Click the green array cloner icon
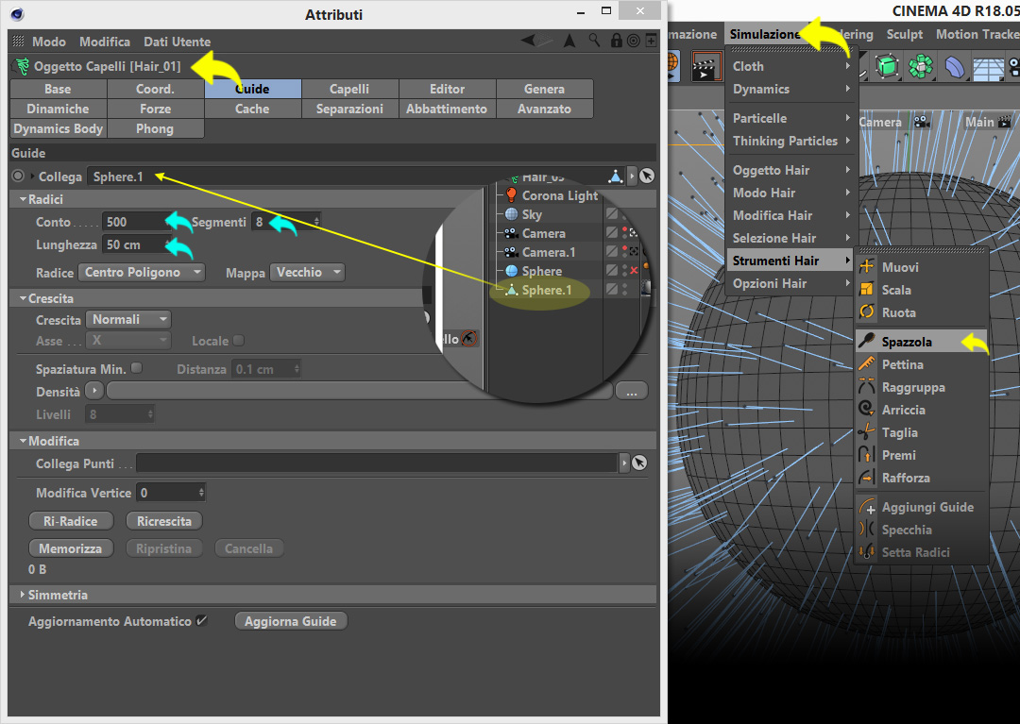 point(921,66)
